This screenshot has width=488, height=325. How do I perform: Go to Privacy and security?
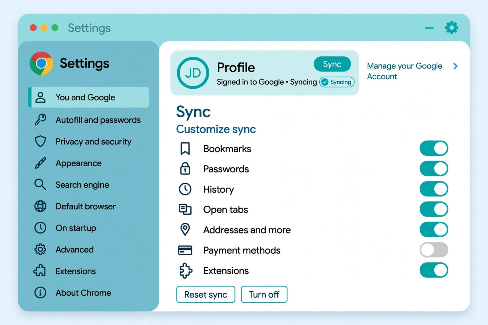89,142
